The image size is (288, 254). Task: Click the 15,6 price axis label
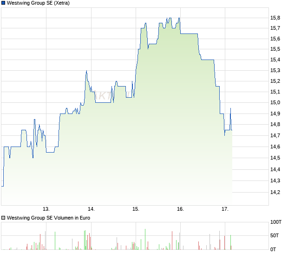click(x=275, y=39)
